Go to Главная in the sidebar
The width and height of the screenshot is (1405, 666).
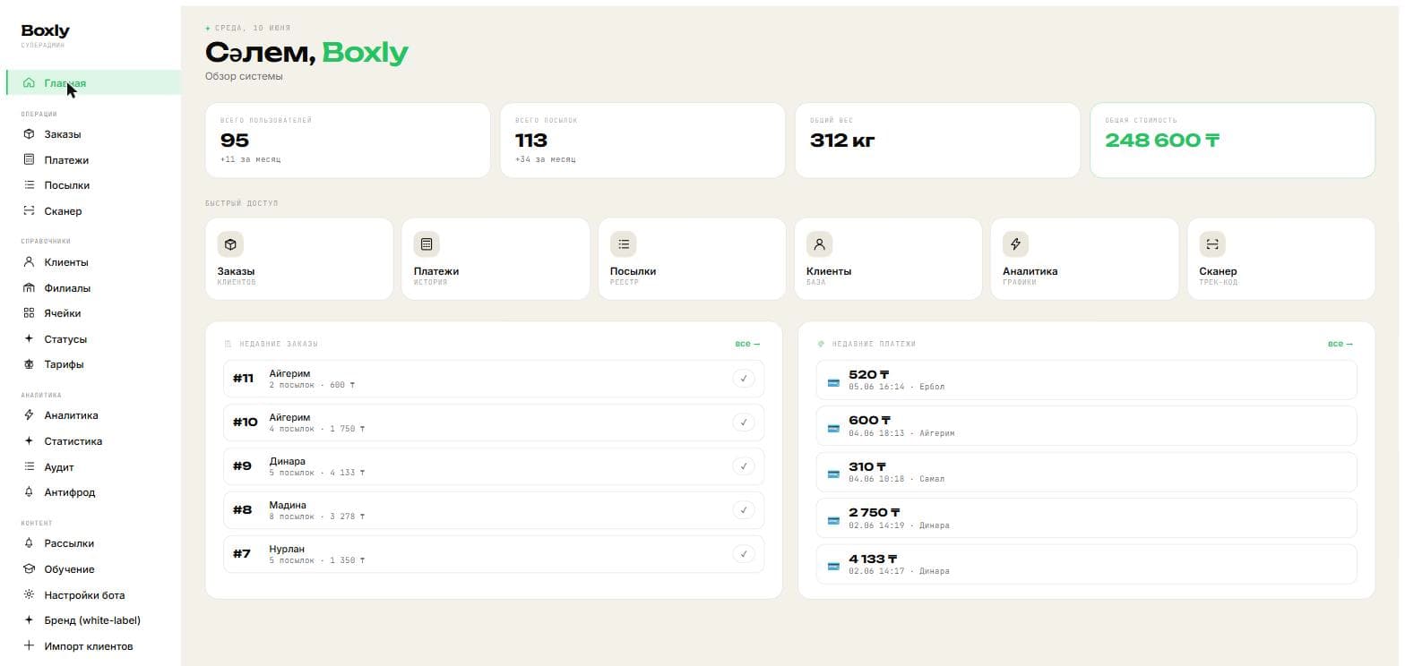coord(93,83)
